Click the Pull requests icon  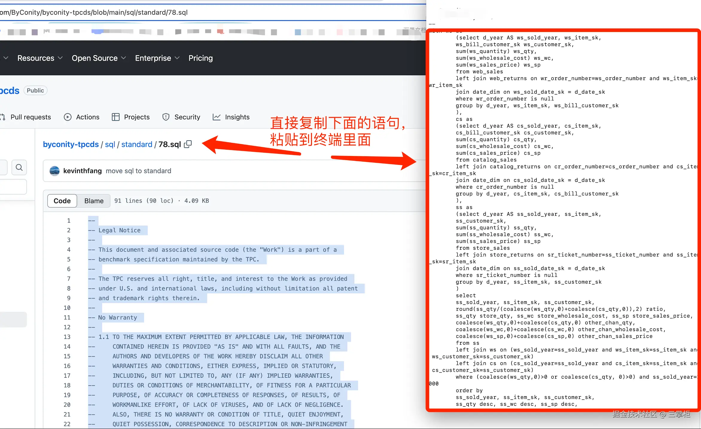click(x=3, y=117)
